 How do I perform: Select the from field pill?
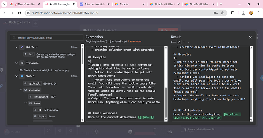click(35, 103)
